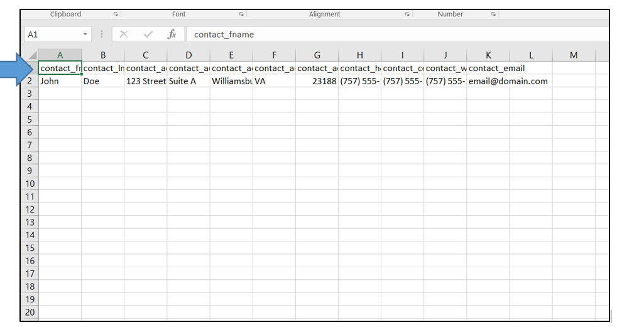617x327 pixels.
Task: Select column M header
Action: click(573, 55)
